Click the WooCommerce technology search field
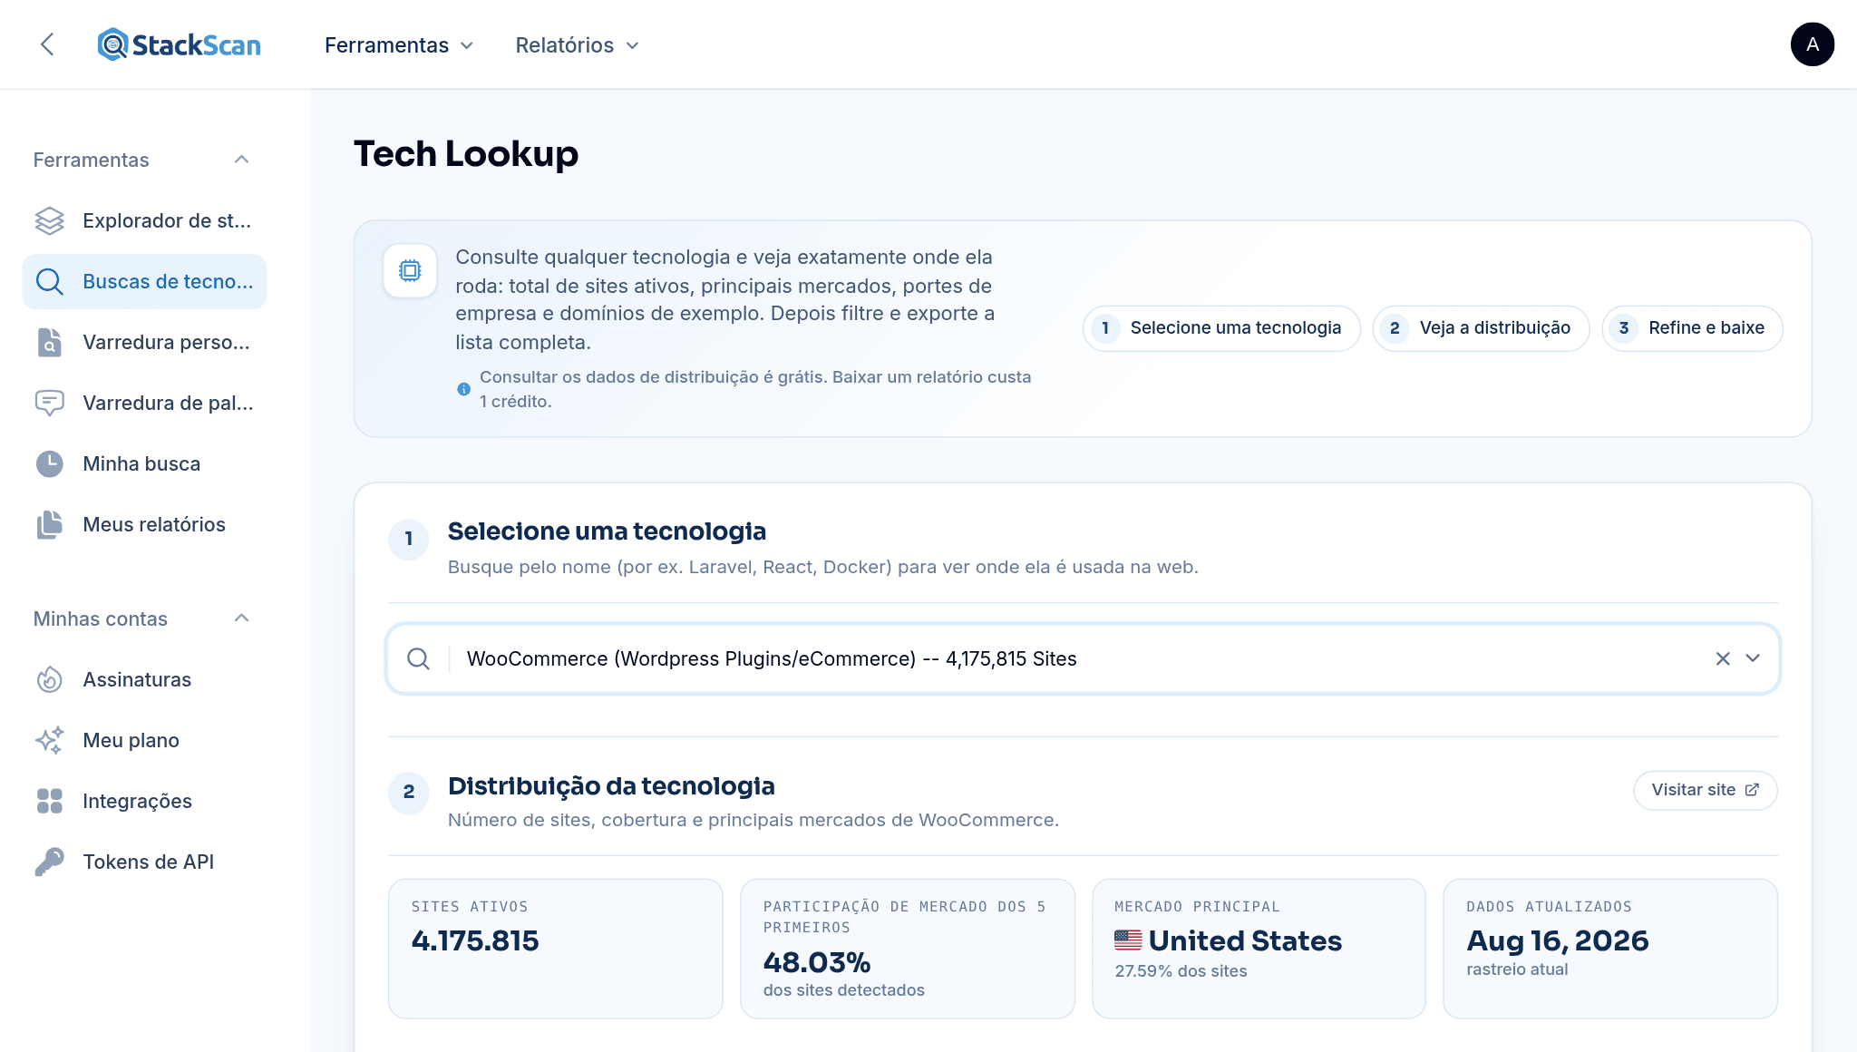Screen dimensions: 1857x1052 tap(1083, 658)
